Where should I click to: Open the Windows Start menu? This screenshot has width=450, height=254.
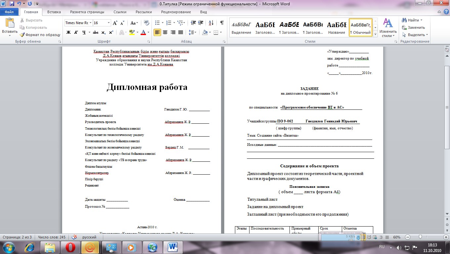tap(9, 247)
